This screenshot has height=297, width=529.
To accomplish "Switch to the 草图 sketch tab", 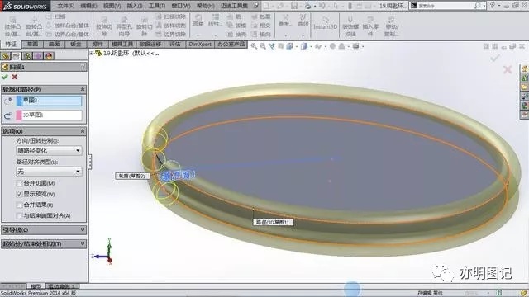I will point(33,44).
